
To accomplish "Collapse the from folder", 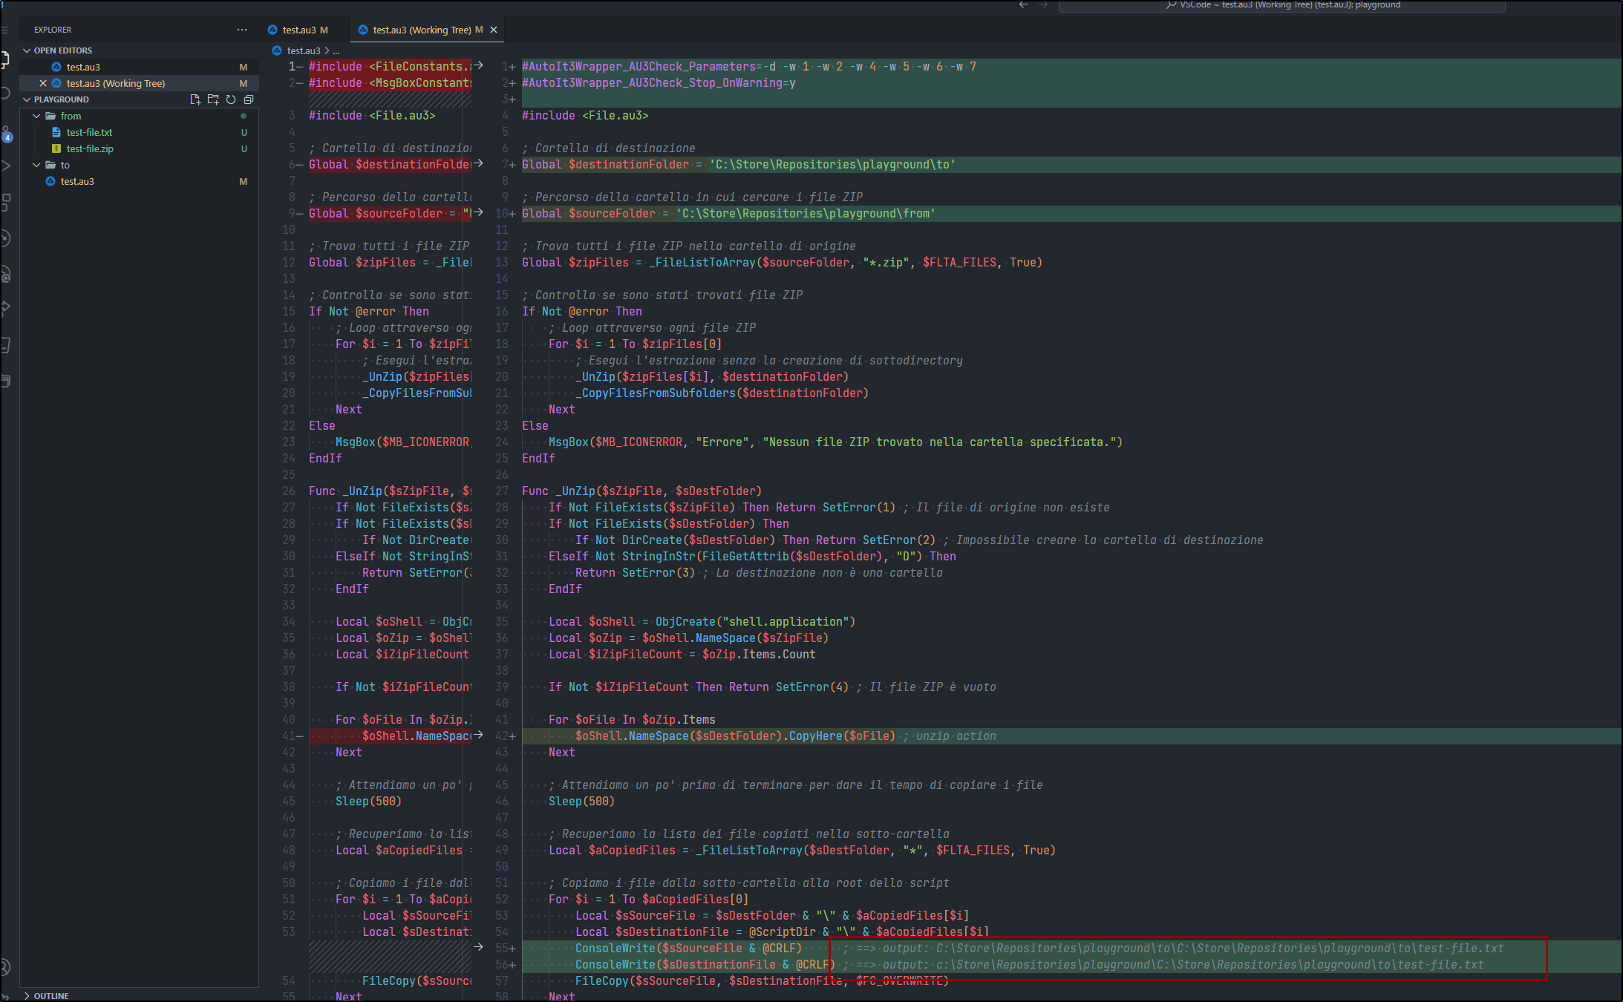I will [x=36, y=116].
